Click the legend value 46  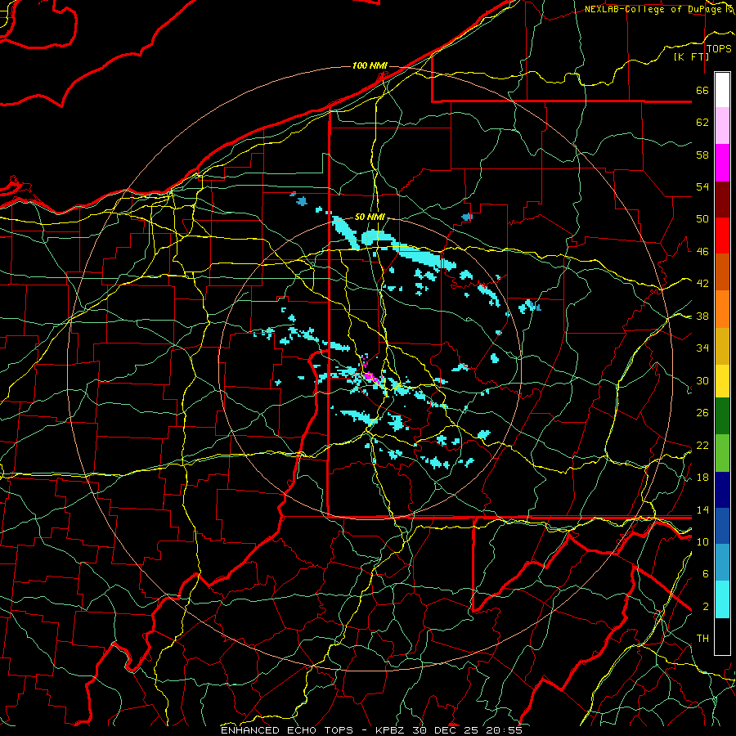click(702, 252)
